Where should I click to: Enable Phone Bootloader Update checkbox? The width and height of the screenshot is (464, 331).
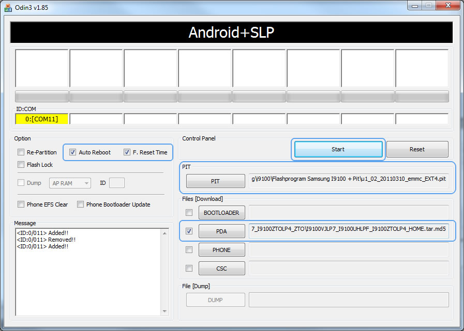tap(80, 204)
